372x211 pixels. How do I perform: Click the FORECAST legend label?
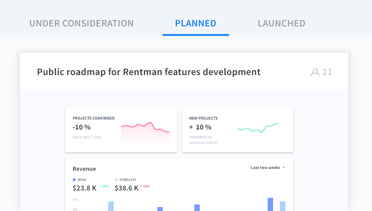(x=128, y=180)
